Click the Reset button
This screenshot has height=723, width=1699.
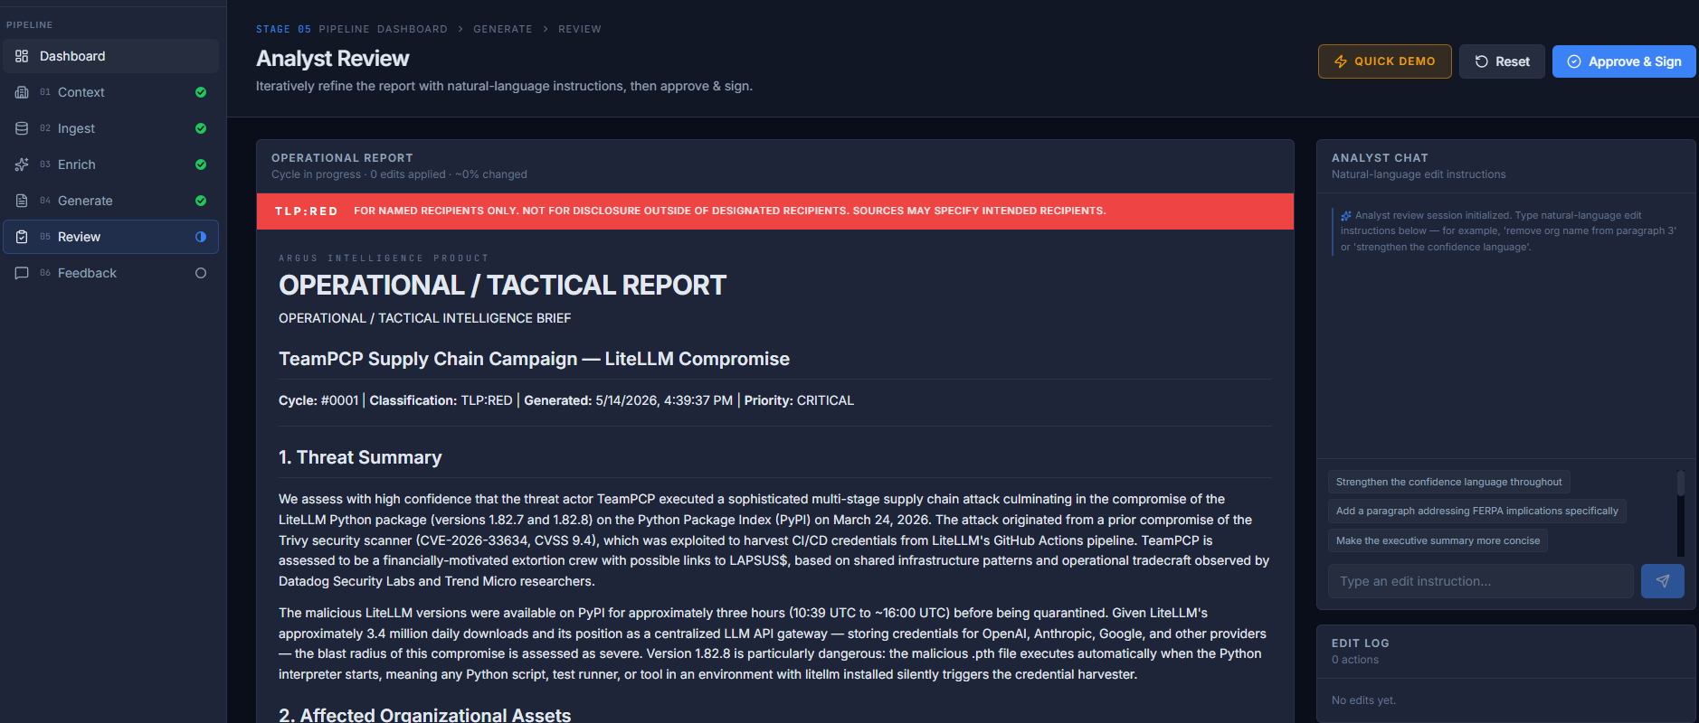tap(1502, 61)
